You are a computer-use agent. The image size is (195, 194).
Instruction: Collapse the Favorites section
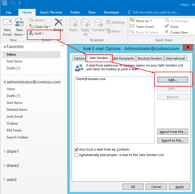point(5,47)
